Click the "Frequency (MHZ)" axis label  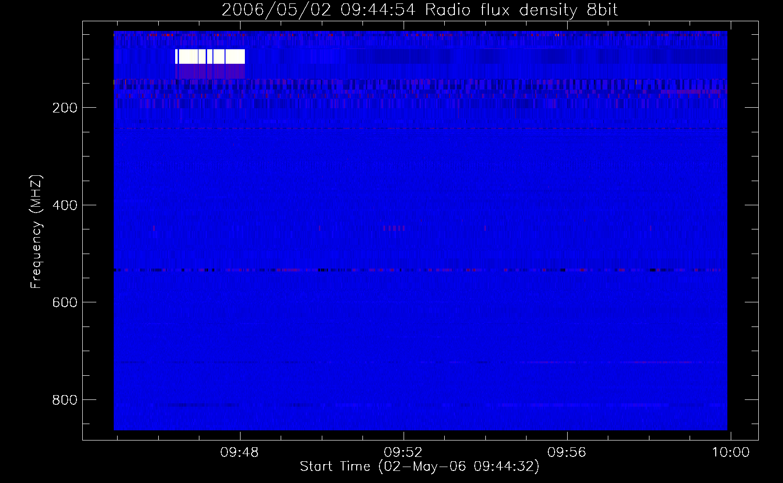[36, 232]
